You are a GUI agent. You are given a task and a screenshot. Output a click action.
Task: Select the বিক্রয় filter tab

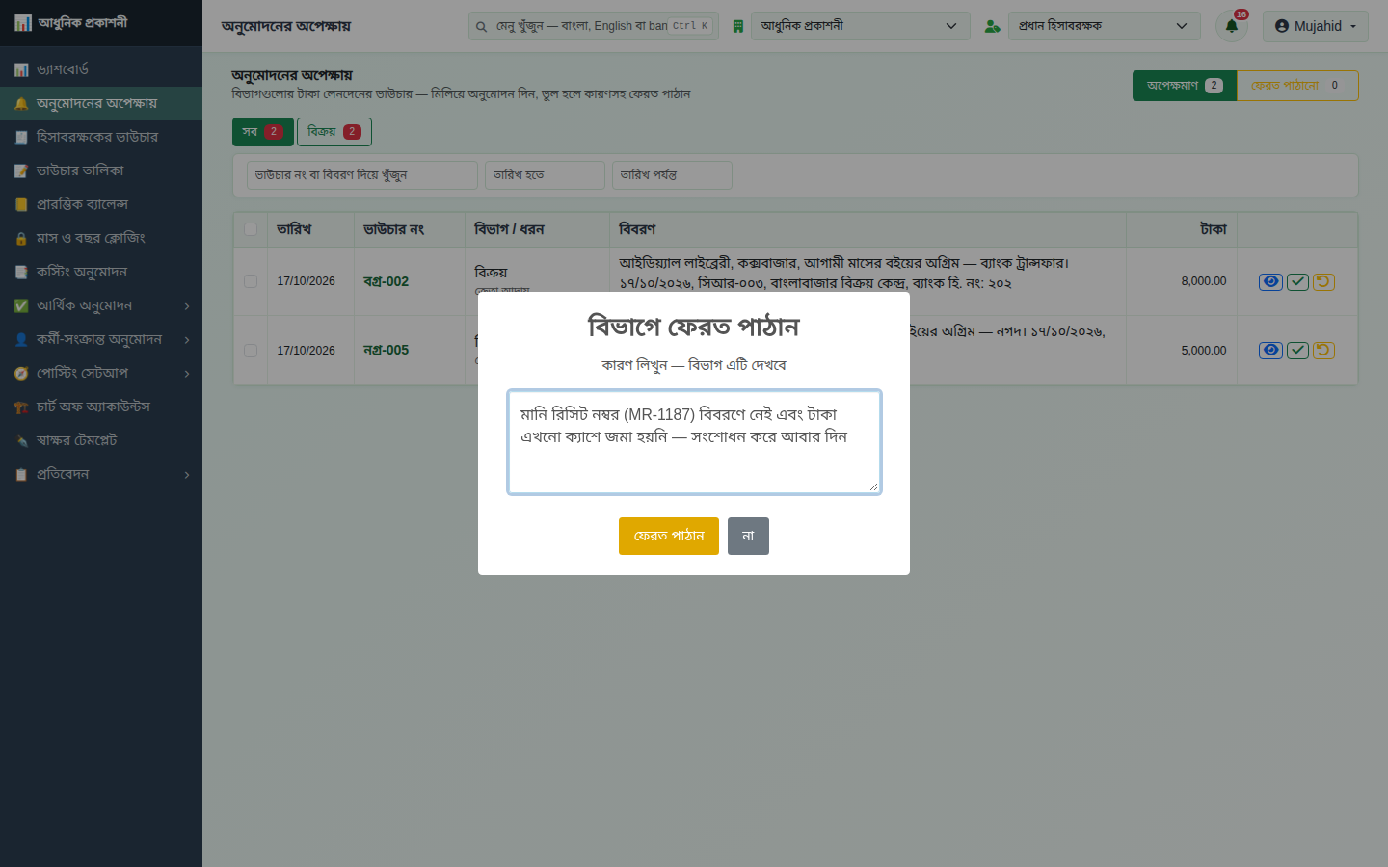[x=334, y=132]
